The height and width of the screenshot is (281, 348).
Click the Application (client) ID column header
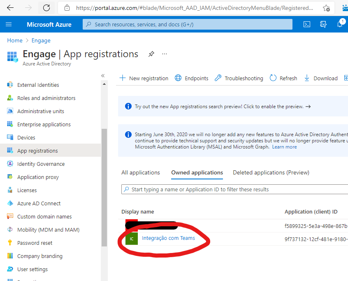click(311, 212)
